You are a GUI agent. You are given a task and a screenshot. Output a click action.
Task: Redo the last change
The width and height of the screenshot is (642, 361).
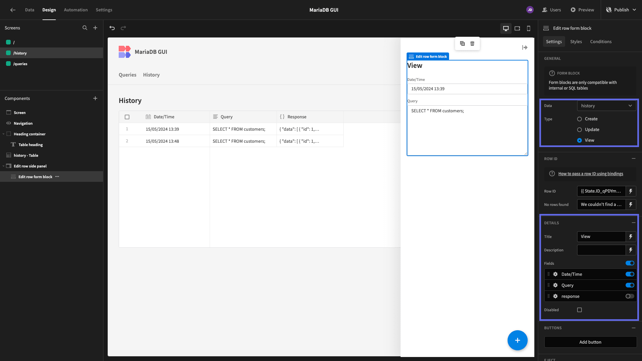point(123,28)
